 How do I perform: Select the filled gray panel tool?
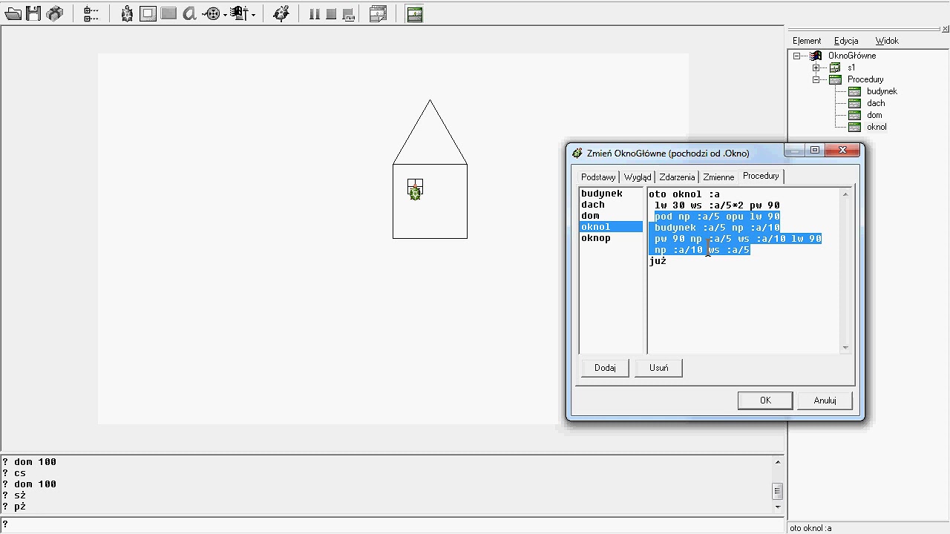pos(168,13)
